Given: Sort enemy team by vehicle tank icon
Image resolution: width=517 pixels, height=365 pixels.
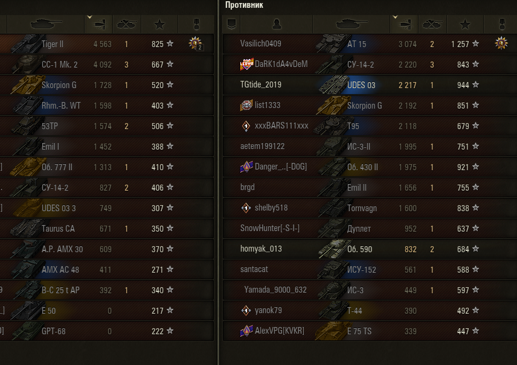Looking at the screenshot, I should pyautogui.click(x=351, y=24).
